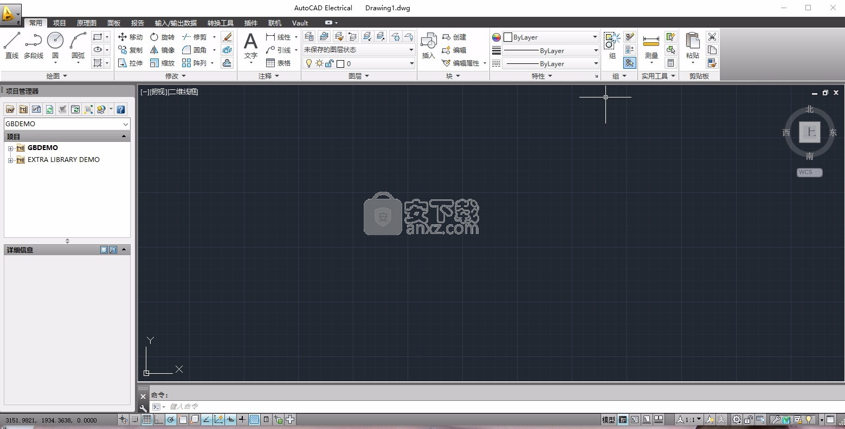Switch to the Schematic (原理图) ribbon tab
The image size is (845, 429).
pyautogui.click(x=86, y=23)
